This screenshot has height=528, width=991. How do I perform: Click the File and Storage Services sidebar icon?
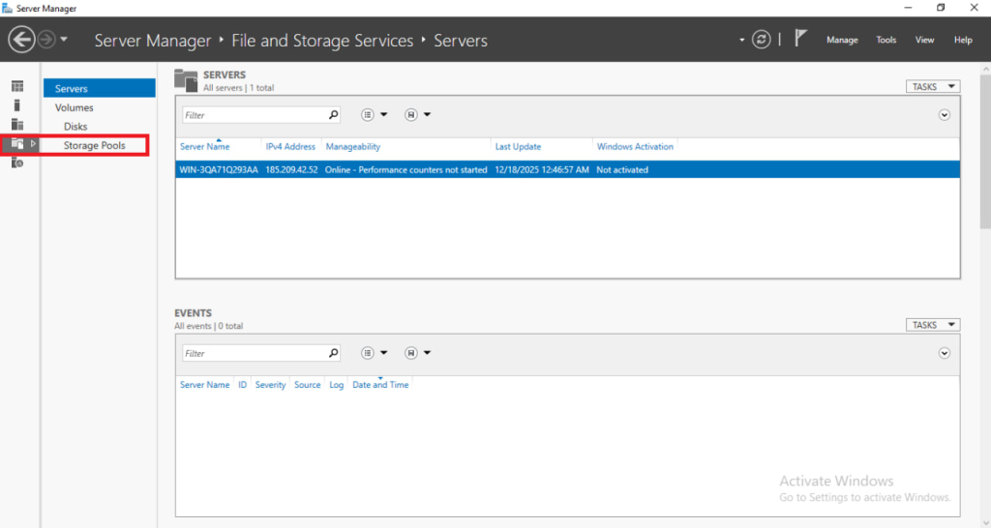pos(17,143)
